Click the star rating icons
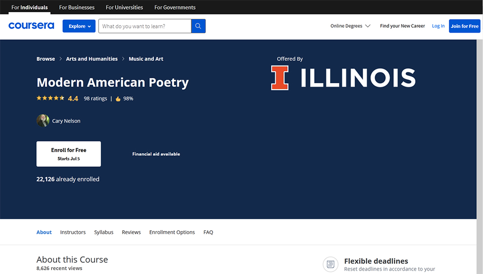Viewport: 483px width, 274px height. click(51, 98)
